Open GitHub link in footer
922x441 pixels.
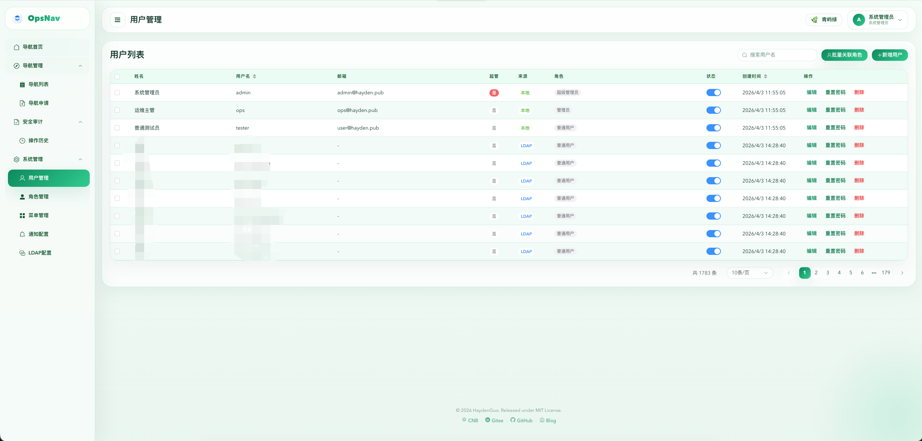pos(522,420)
